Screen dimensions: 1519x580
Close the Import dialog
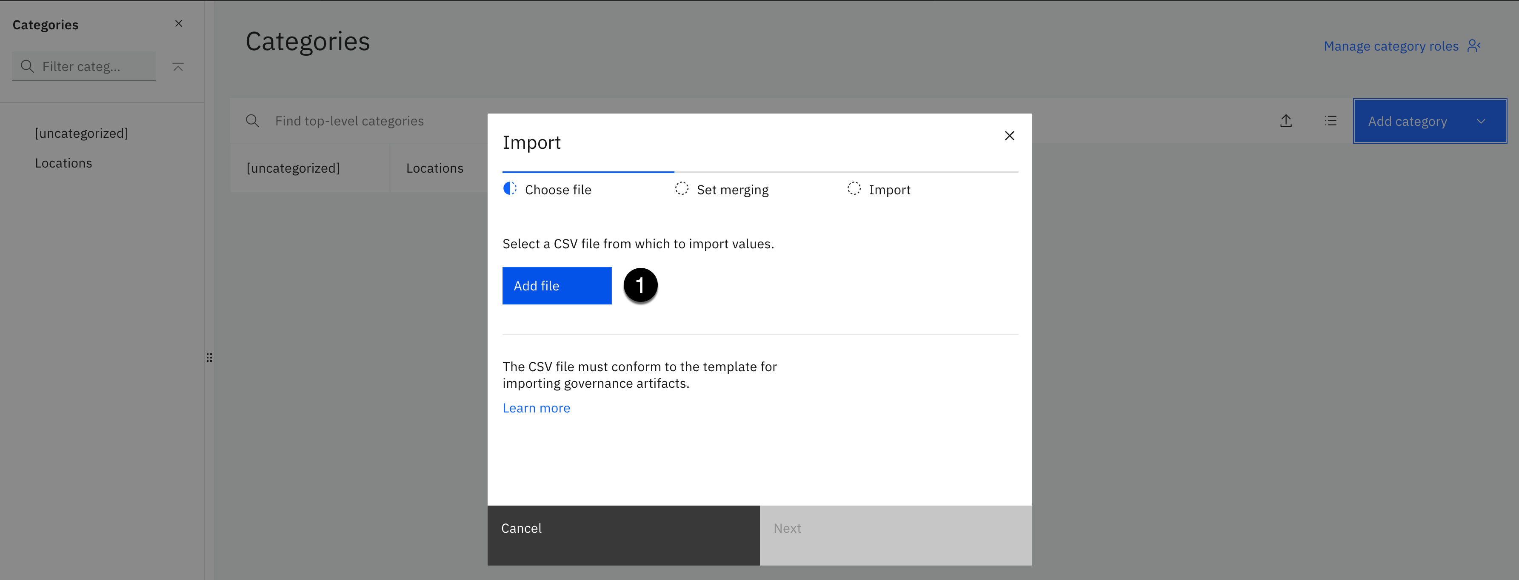[x=1009, y=136]
